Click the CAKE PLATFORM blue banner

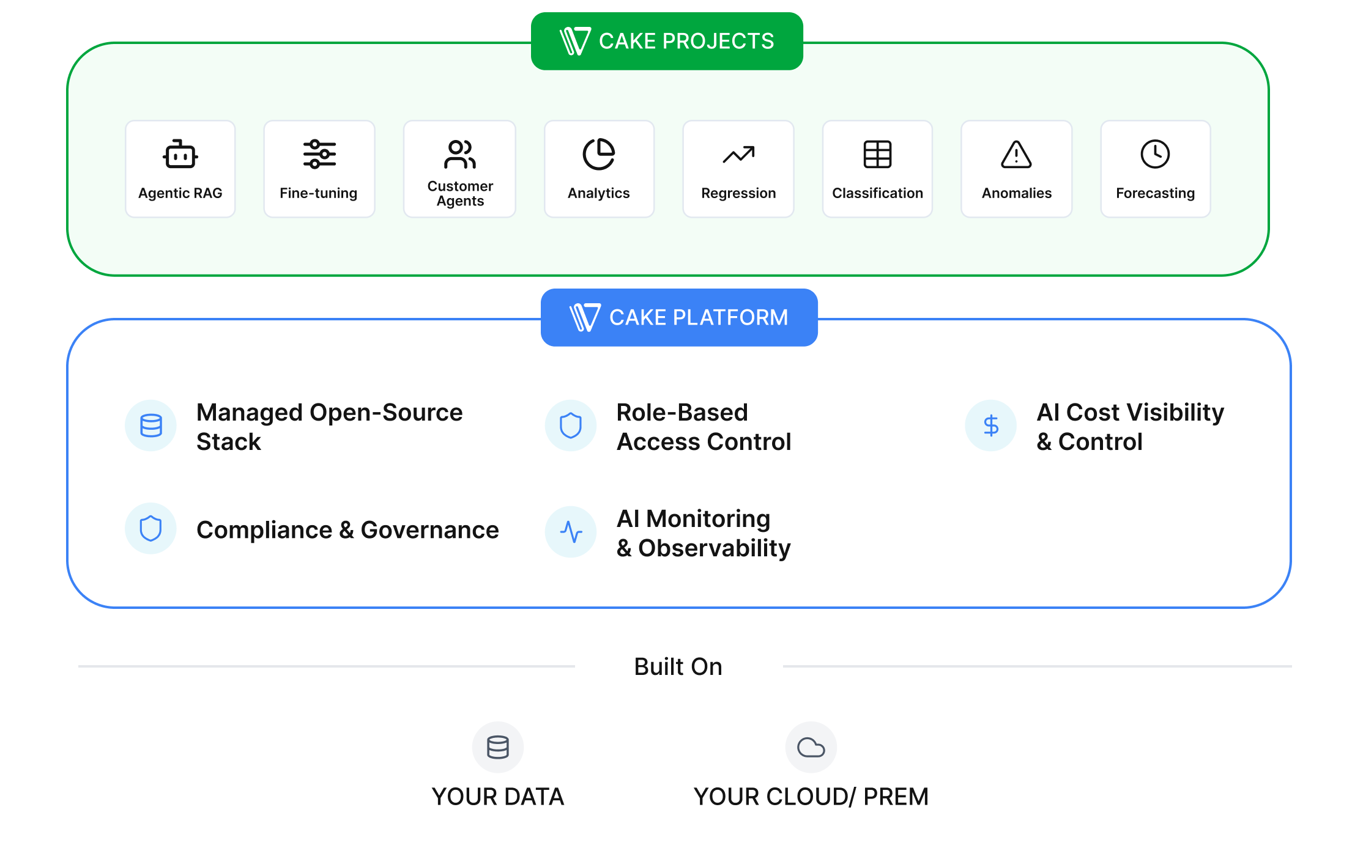click(x=679, y=317)
